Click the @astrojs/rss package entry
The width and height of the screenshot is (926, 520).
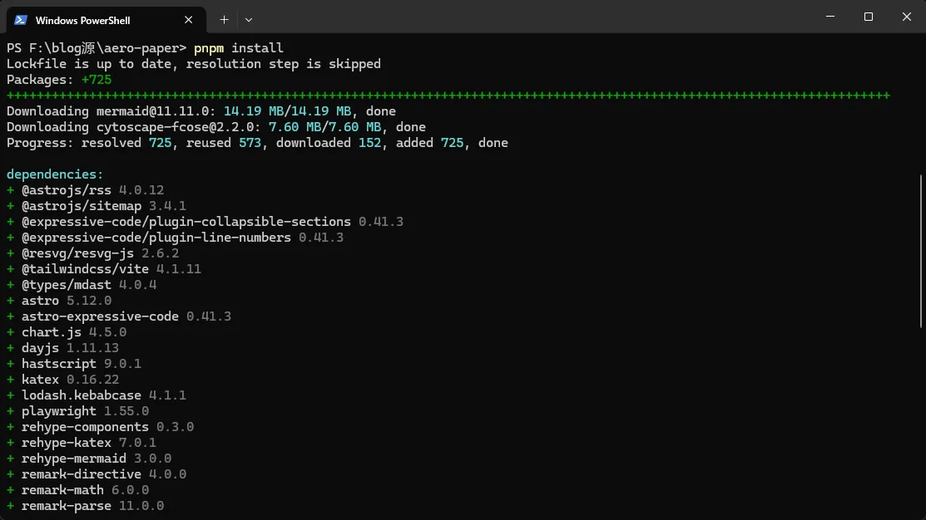(x=85, y=190)
